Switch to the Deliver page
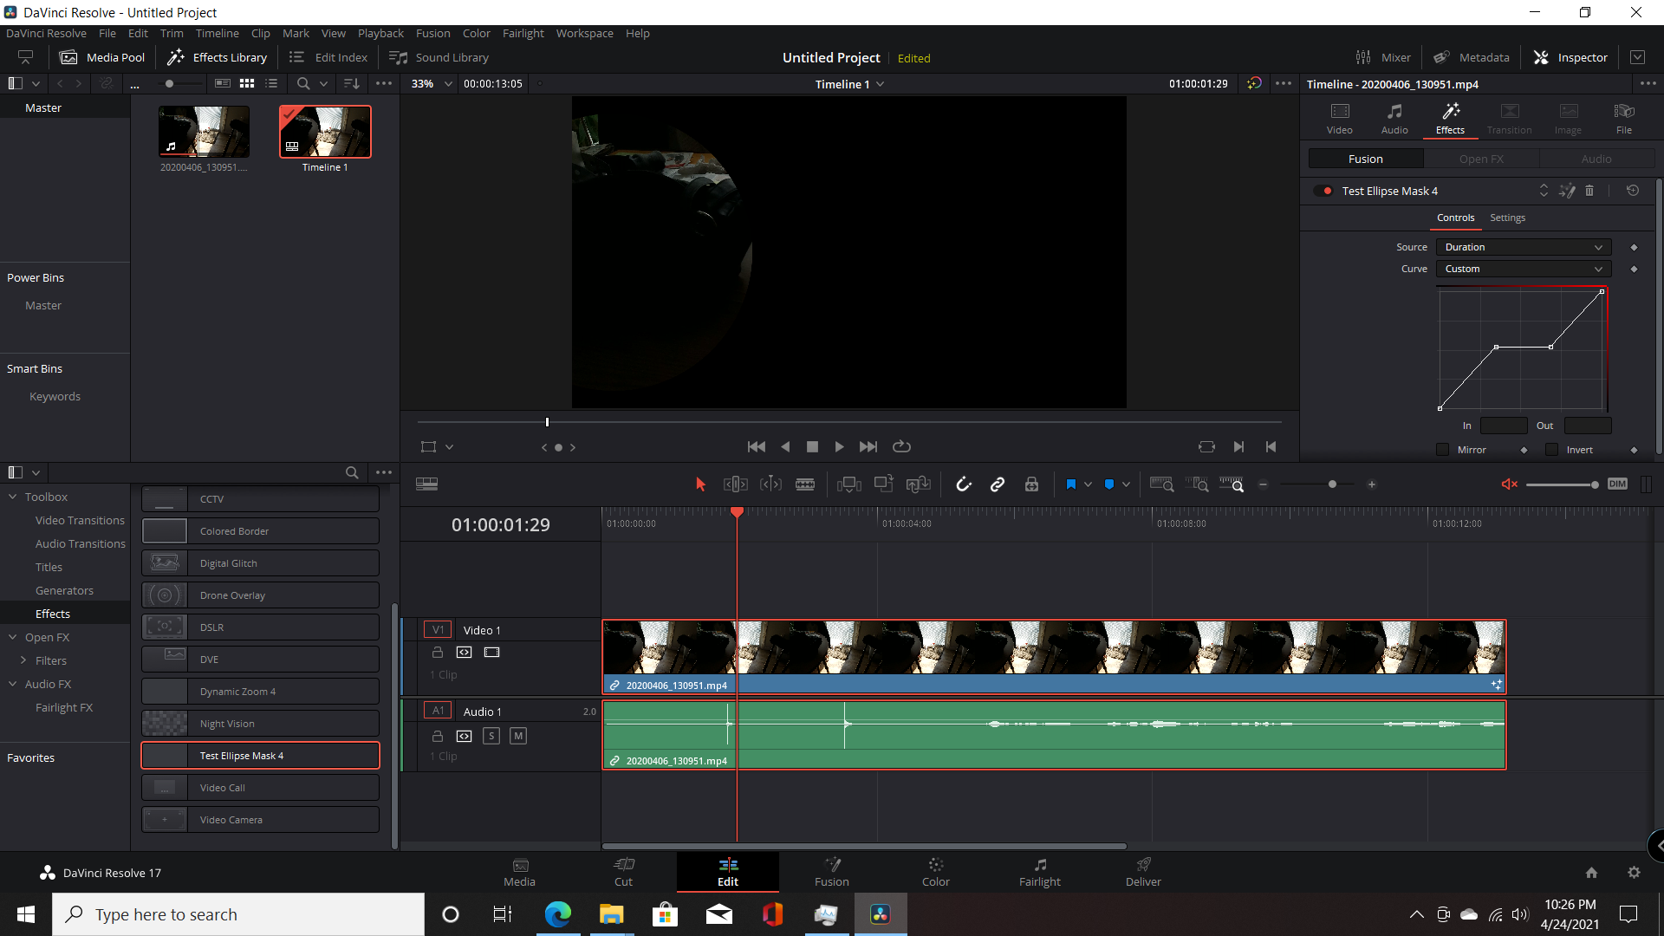This screenshot has width=1664, height=936. [1143, 872]
